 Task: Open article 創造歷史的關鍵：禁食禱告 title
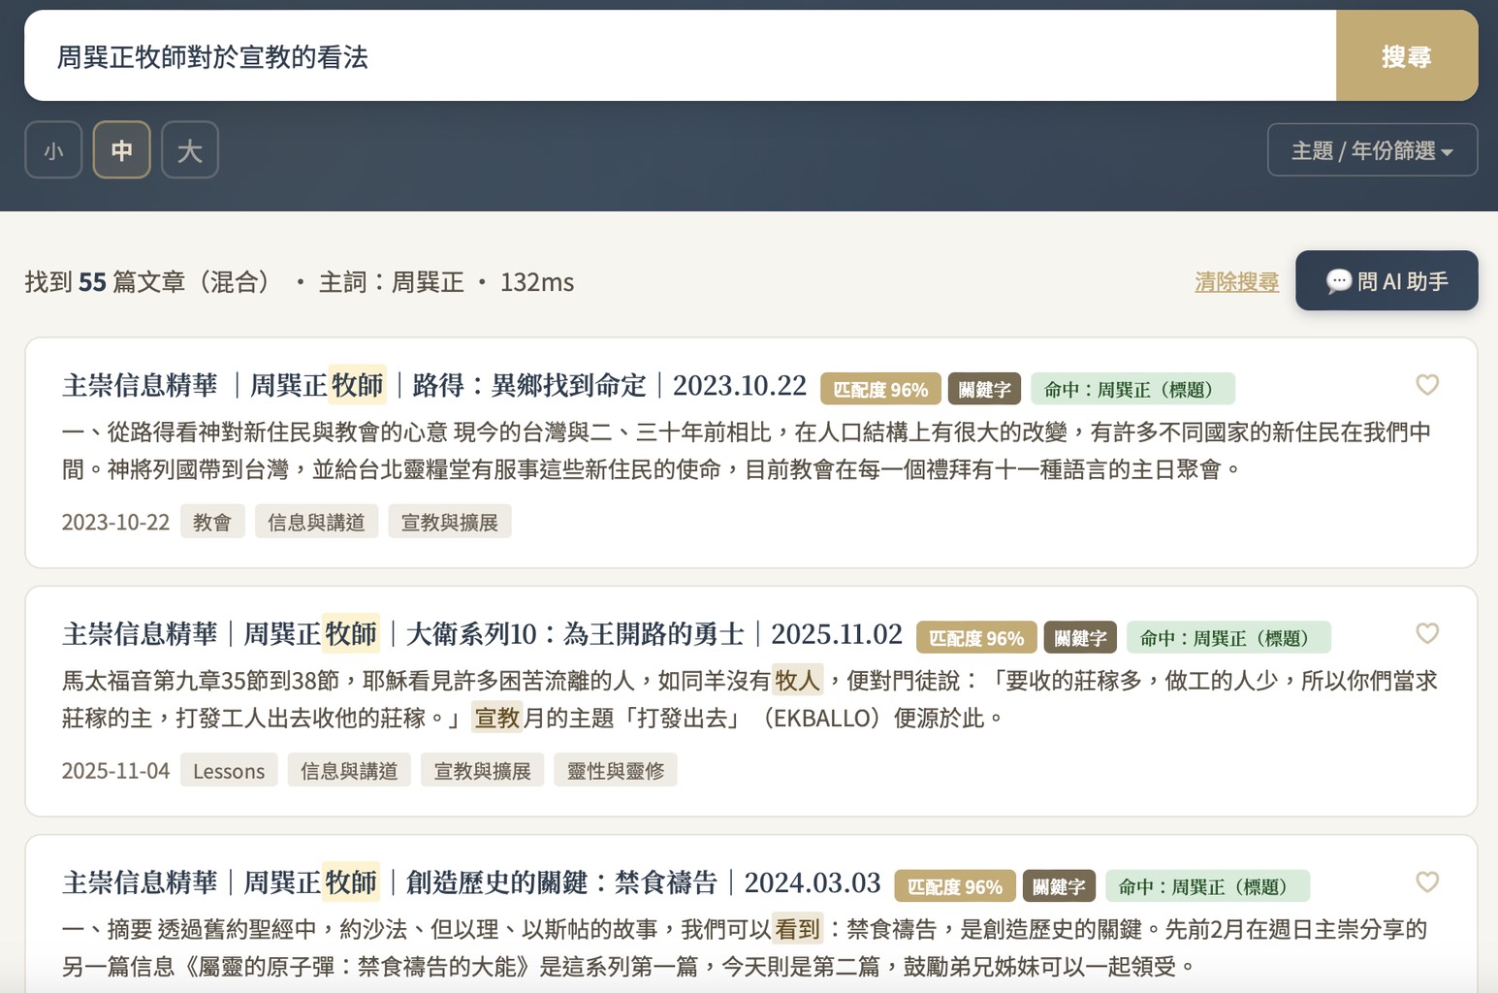[x=471, y=882]
